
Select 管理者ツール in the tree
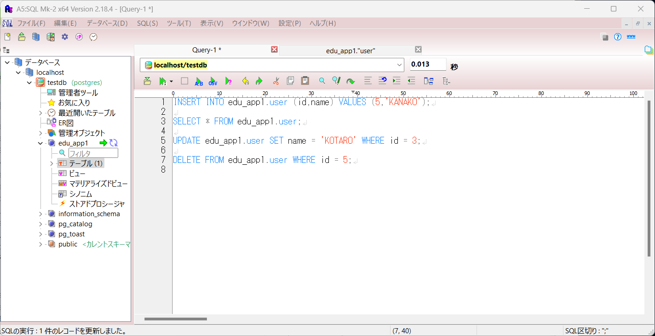(78, 93)
